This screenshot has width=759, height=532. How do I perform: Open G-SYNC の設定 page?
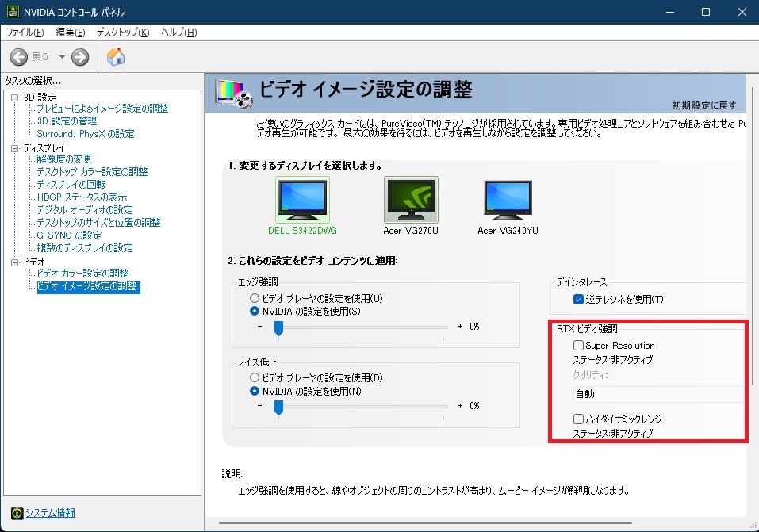click(x=69, y=235)
